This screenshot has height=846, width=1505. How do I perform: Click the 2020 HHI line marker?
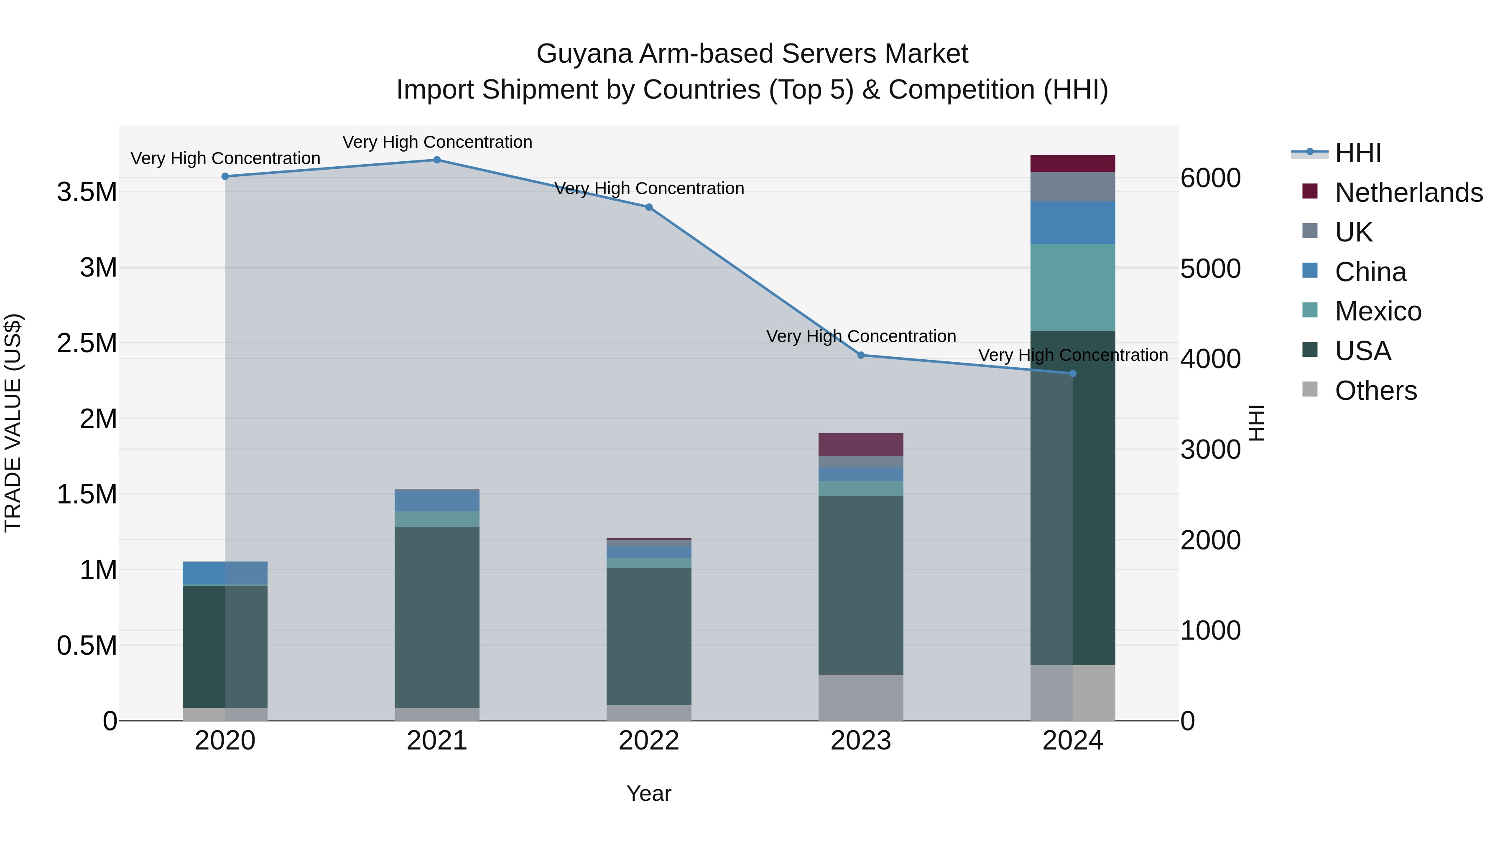[x=225, y=176]
